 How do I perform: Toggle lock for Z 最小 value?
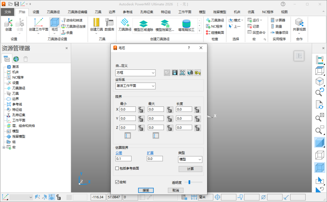(141, 128)
